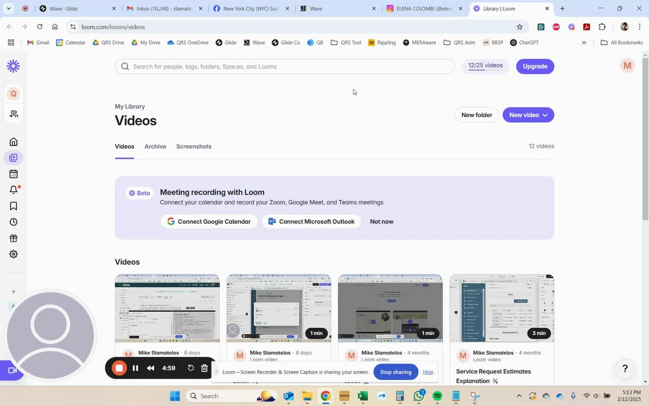Open Meetings calendar sidebar icon
The width and height of the screenshot is (649, 406).
coord(14,174)
